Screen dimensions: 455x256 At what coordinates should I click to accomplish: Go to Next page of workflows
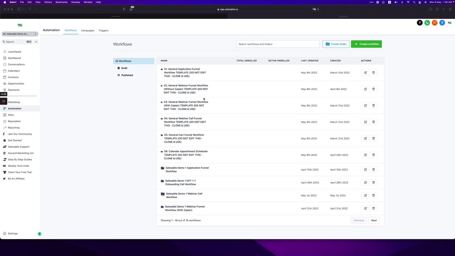(x=374, y=220)
